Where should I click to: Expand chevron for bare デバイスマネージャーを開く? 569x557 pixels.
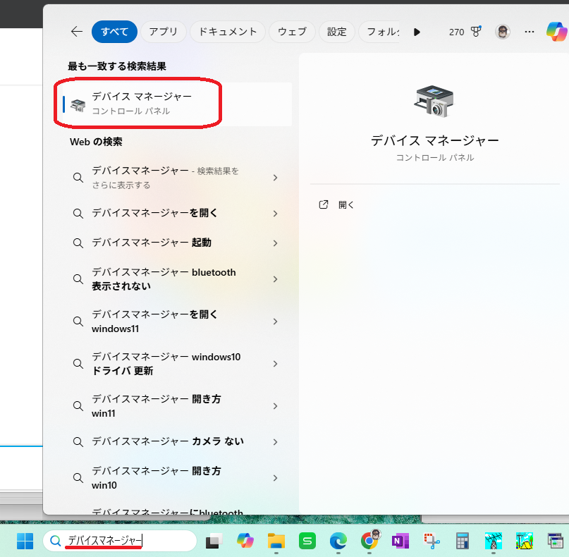[276, 214]
